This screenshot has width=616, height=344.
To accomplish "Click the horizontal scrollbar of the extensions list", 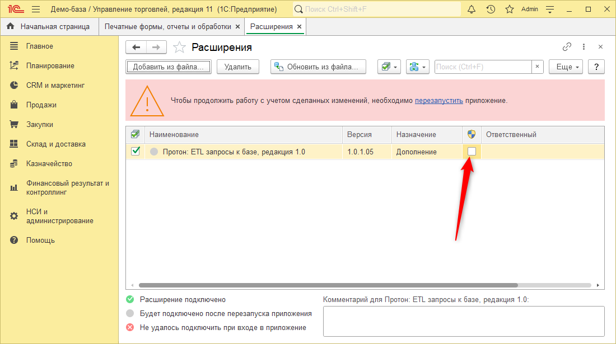I will [328, 285].
